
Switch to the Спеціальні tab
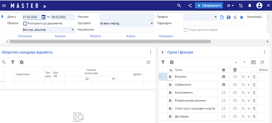(166, 36)
